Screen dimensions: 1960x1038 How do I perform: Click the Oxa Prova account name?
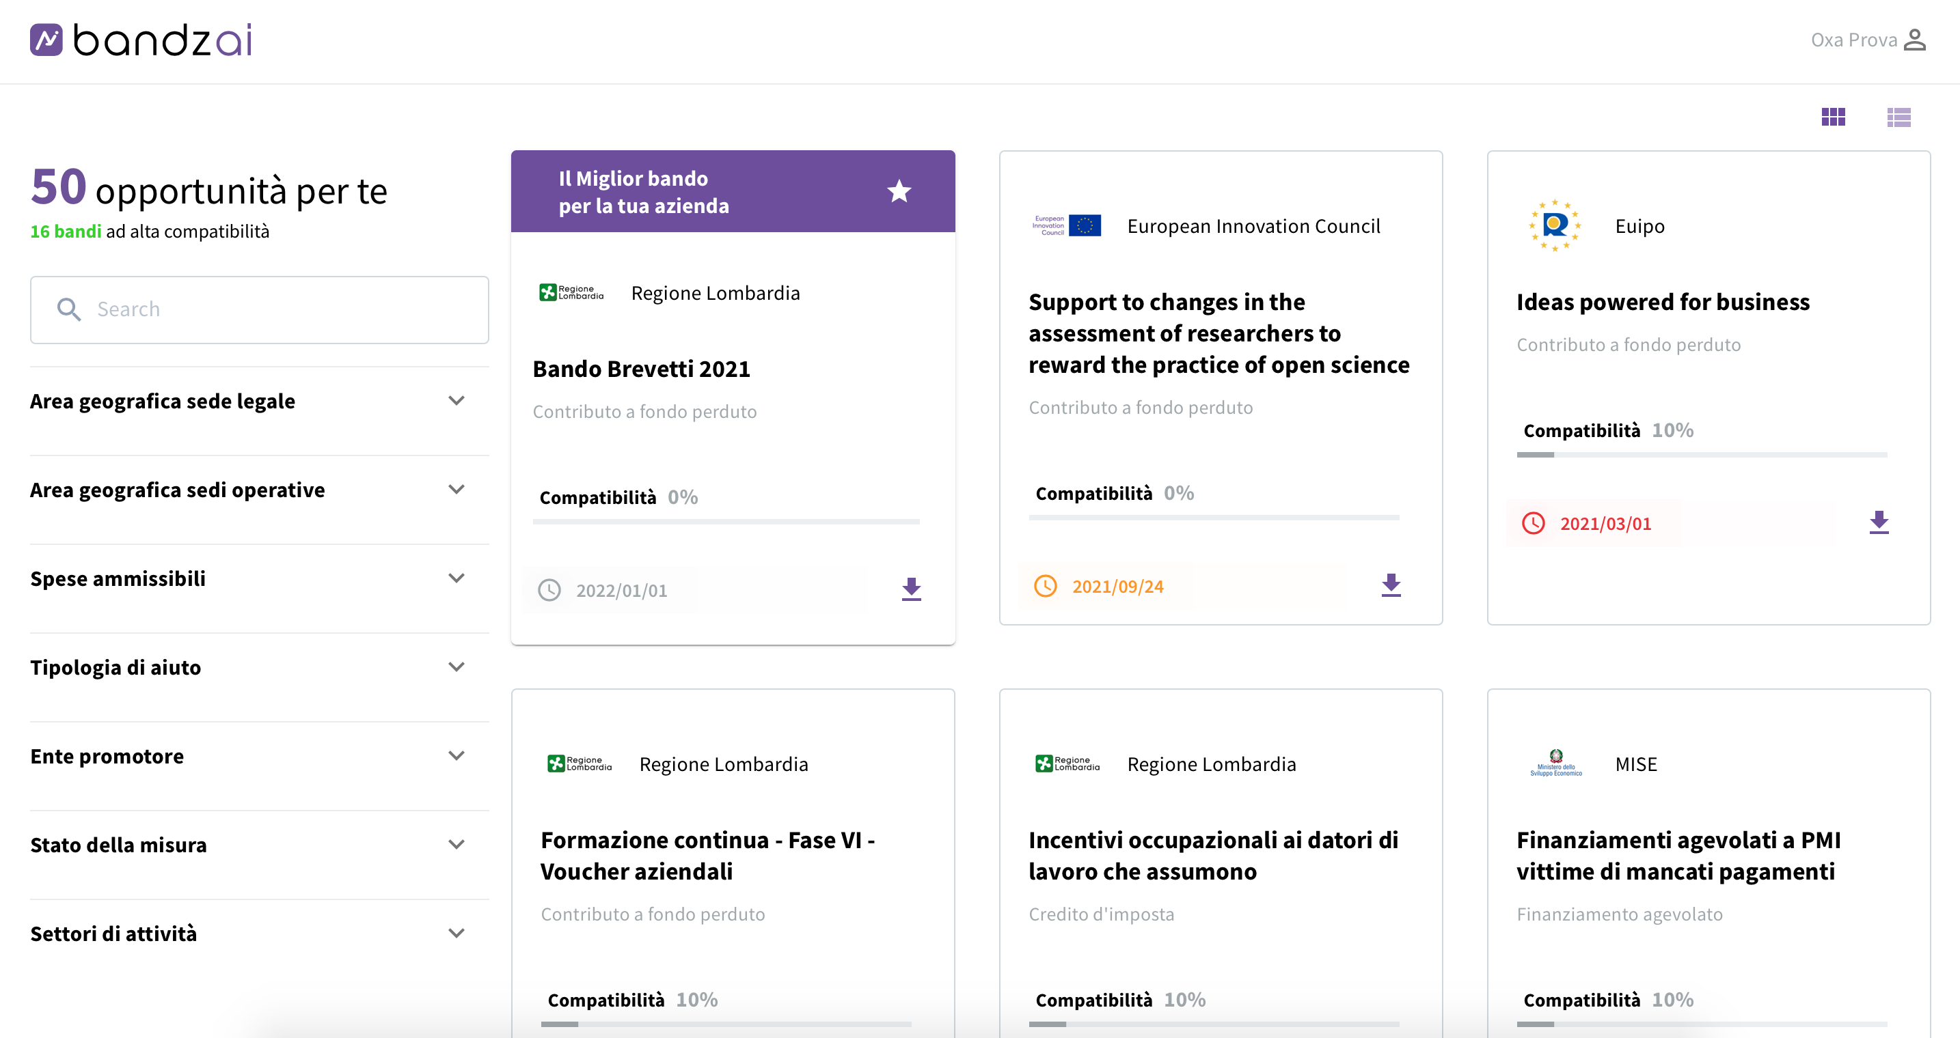(x=1853, y=40)
